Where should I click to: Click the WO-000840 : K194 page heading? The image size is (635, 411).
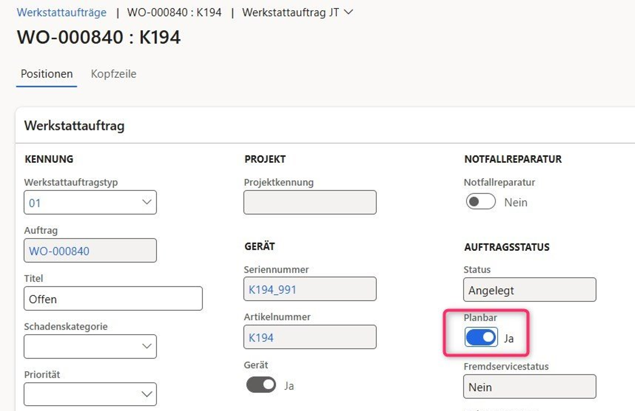(x=99, y=37)
